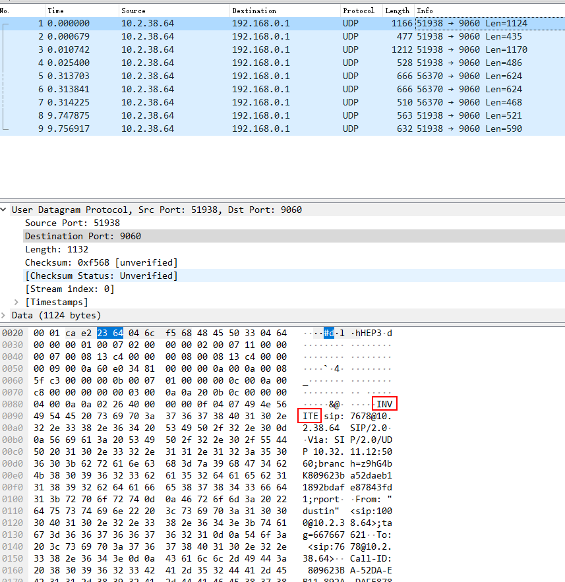Select packet 4 with Len=486

[x=198, y=63]
